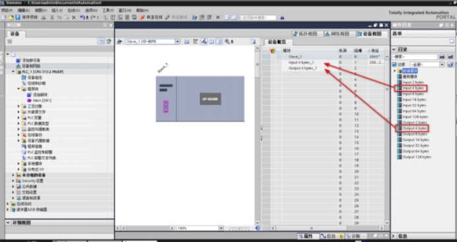Click the Print icon in main toolbar
The height and width of the screenshot is (242, 457).
click(x=44, y=17)
